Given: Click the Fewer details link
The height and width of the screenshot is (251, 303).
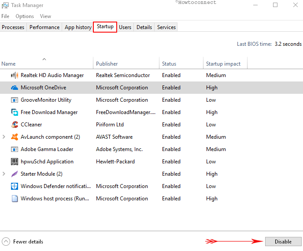Looking at the screenshot, I should 28,242.
